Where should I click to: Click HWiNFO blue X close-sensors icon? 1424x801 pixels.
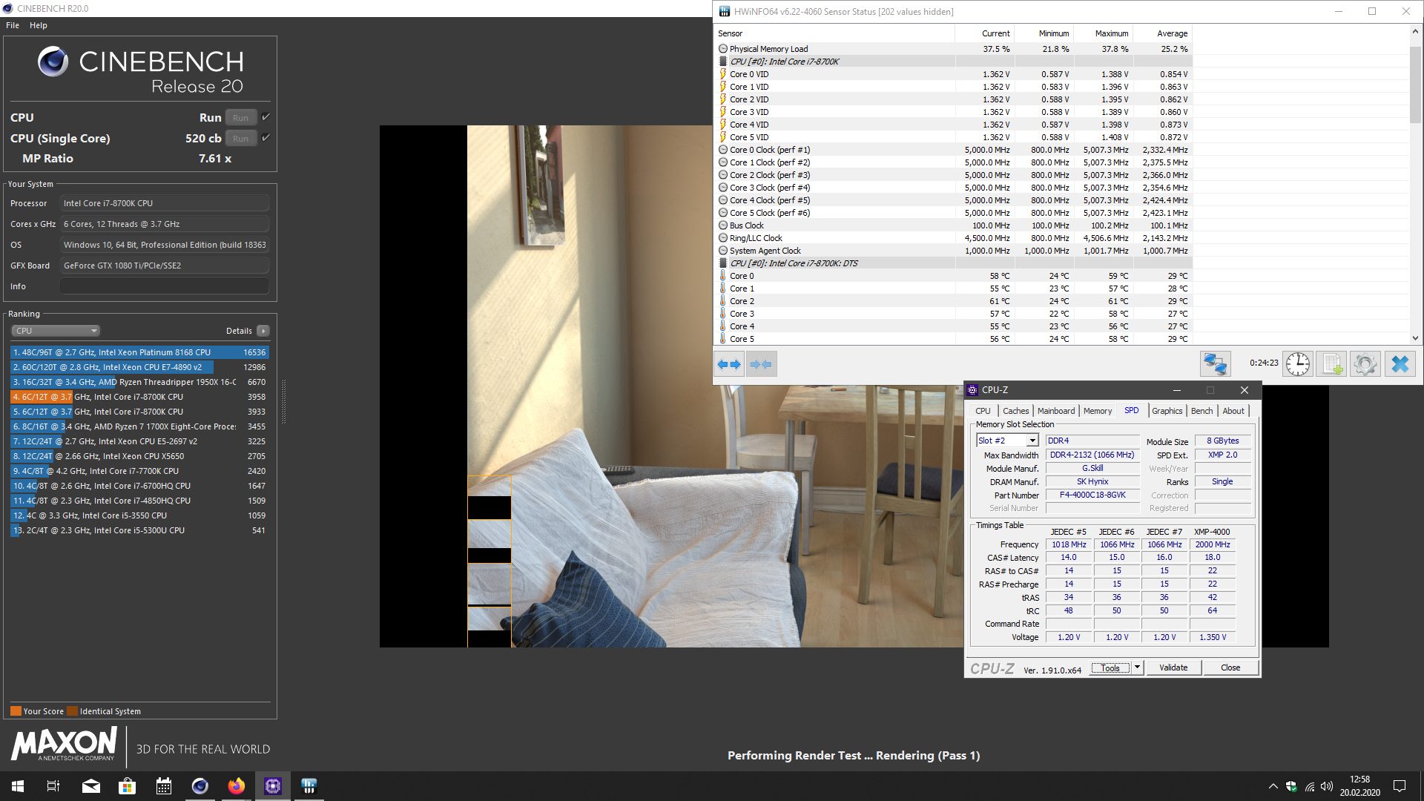[x=1400, y=364]
